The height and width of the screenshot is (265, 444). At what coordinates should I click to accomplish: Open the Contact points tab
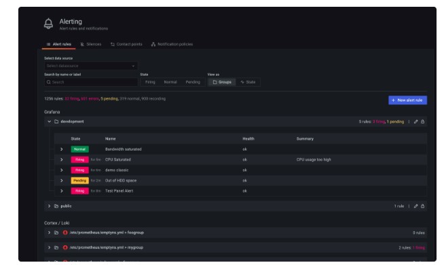point(126,44)
